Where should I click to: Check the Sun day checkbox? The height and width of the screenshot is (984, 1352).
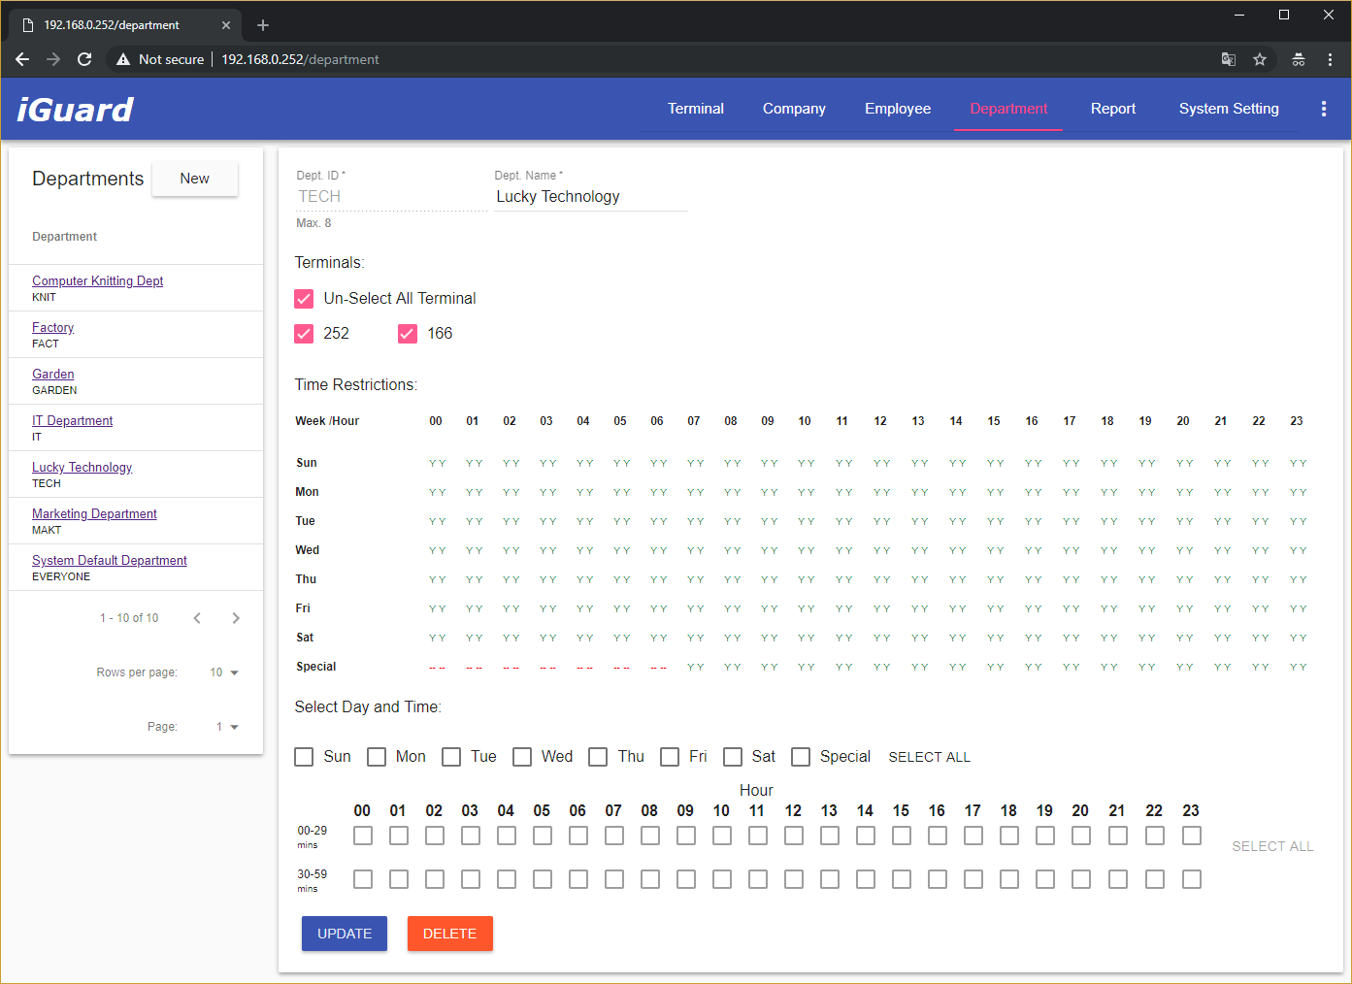(304, 757)
